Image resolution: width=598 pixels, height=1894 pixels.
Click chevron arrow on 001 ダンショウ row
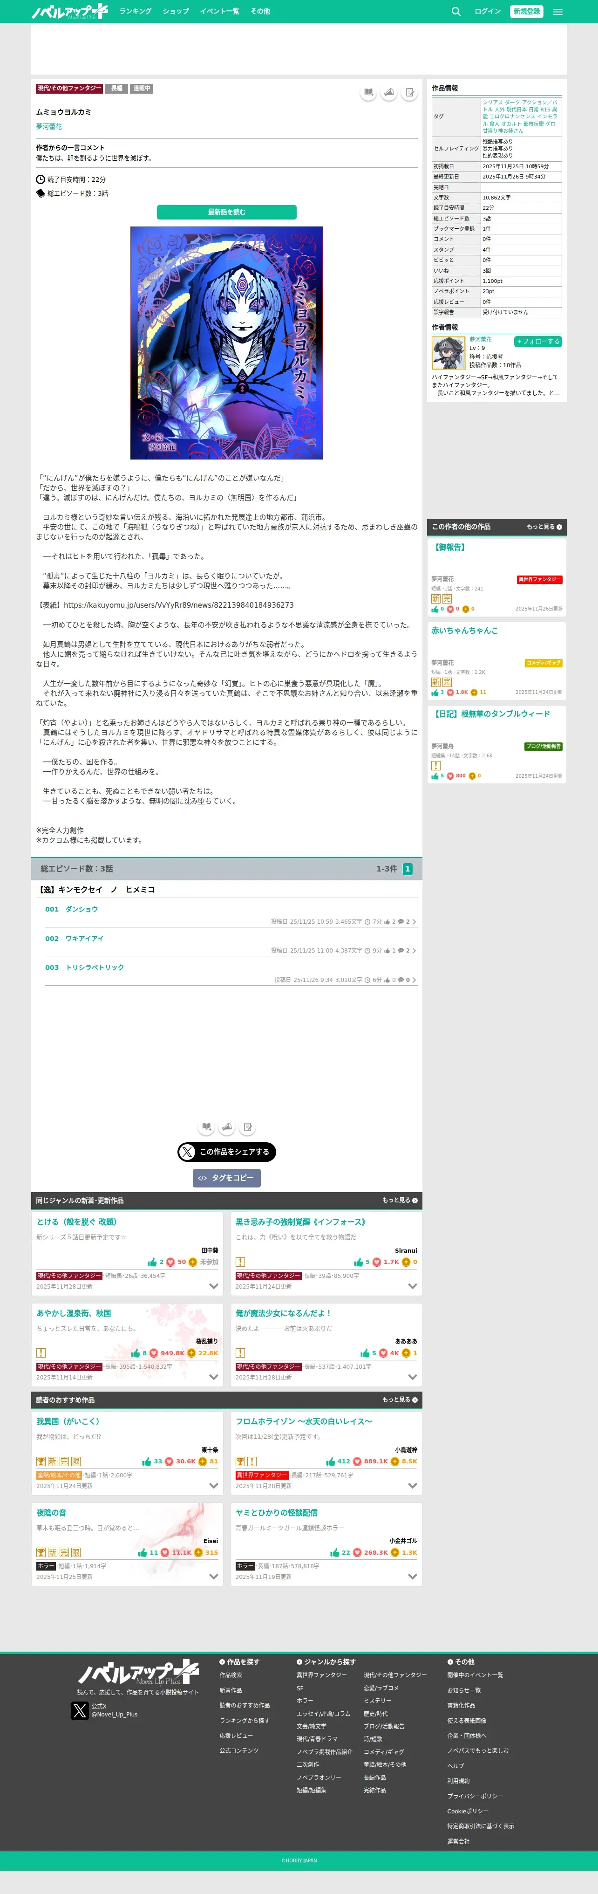point(415,922)
